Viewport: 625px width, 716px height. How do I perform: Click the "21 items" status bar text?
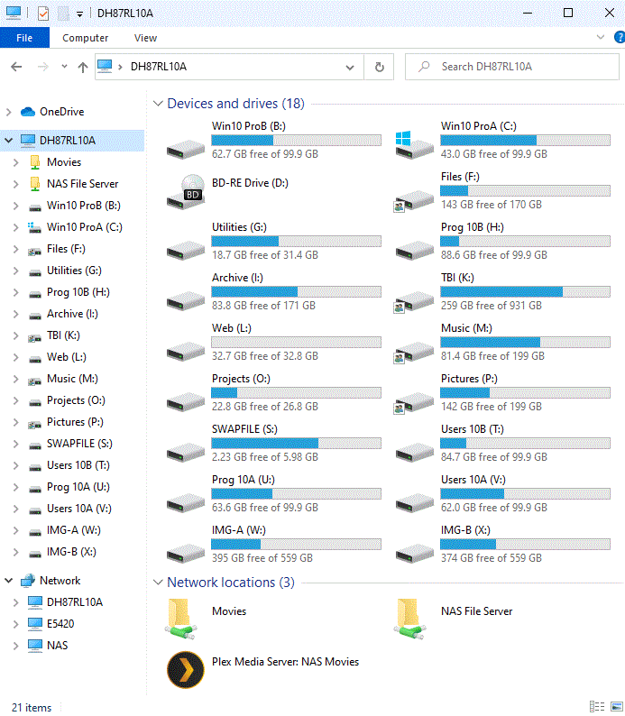tap(32, 707)
